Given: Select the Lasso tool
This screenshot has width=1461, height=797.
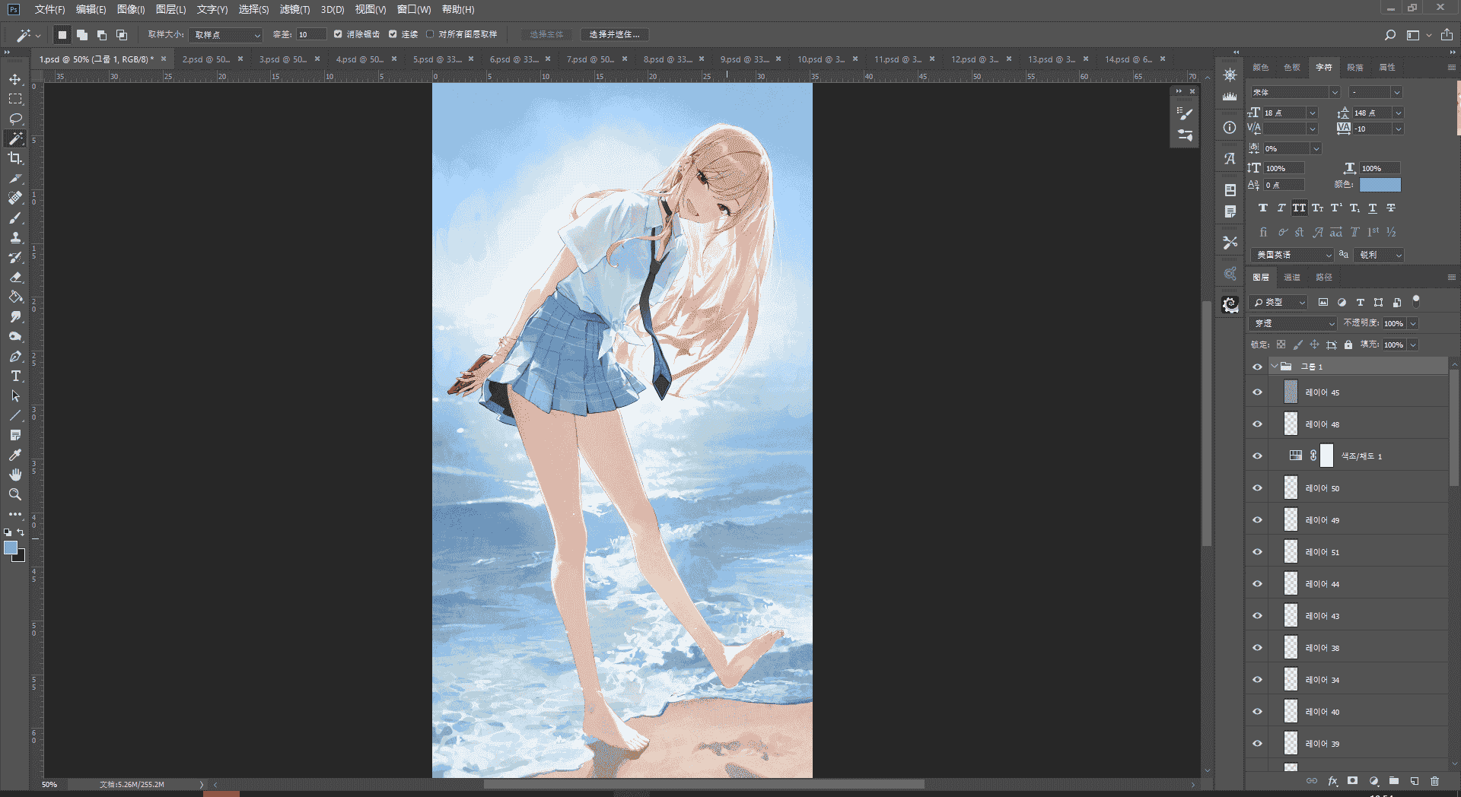Looking at the screenshot, I should 15,119.
